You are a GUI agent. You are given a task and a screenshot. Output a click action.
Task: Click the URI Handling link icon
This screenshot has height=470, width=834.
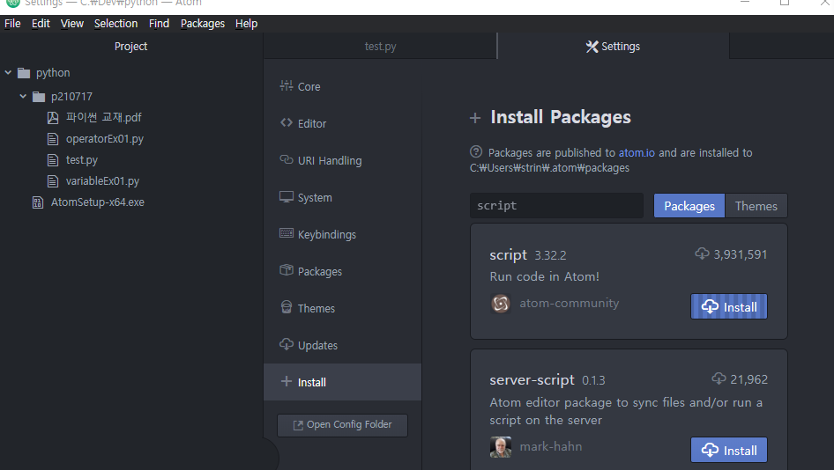287,160
